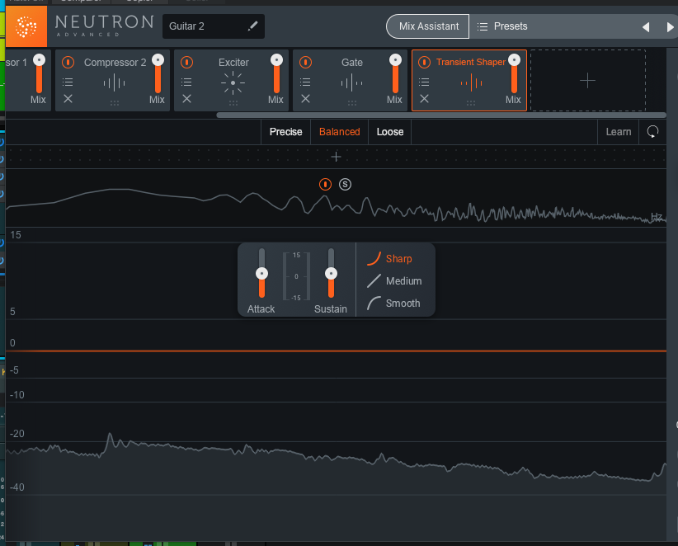Select the Exciter module starburst icon
This screenshot has height=546, width=678.
(x=233, y=82)
